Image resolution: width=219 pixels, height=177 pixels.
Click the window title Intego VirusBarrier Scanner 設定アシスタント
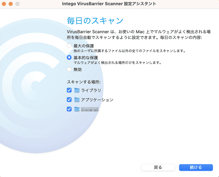[109, 4]
